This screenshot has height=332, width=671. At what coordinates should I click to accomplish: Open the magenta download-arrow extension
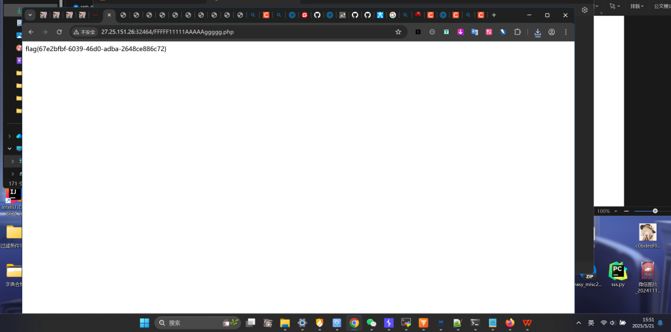point(461,32)
